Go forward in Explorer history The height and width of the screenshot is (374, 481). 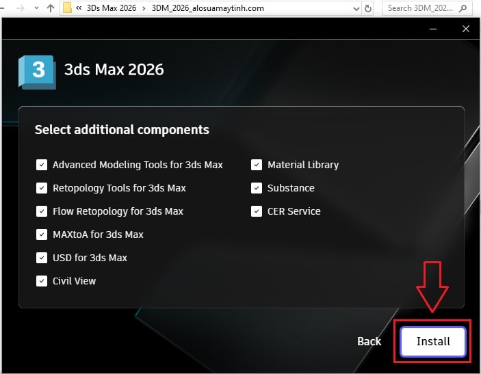pyautogui.click(x=21, y=8)
